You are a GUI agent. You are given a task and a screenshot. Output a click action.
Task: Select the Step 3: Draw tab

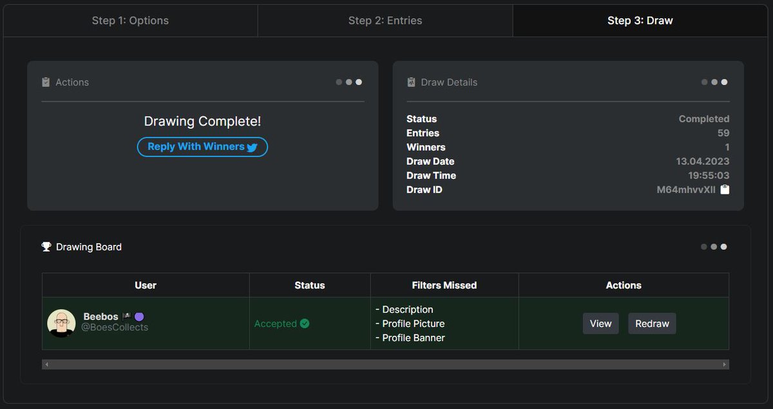tap(640, 21)
